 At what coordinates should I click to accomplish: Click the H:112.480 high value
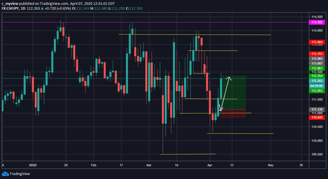pos(99,9)
